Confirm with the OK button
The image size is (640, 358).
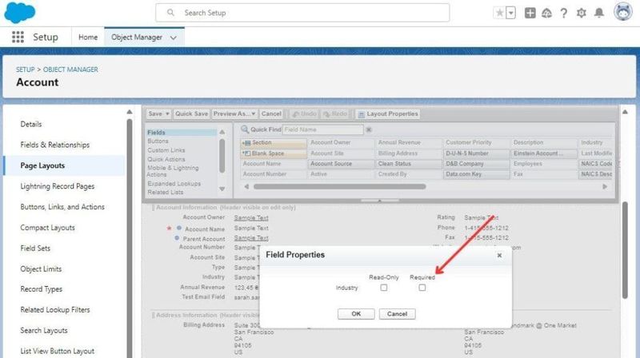click(x=356, y=314)
